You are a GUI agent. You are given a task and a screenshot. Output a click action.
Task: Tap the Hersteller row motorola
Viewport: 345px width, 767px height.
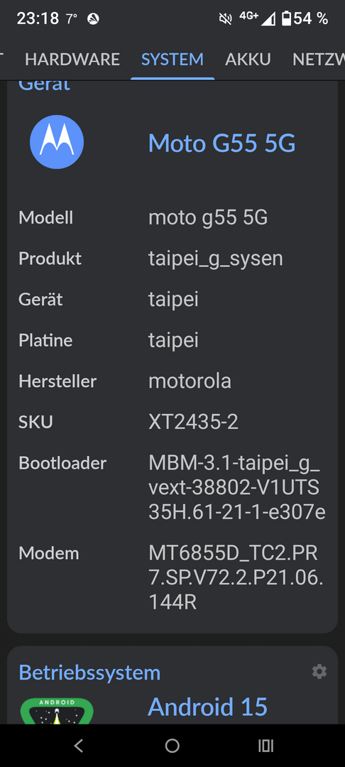172,381
